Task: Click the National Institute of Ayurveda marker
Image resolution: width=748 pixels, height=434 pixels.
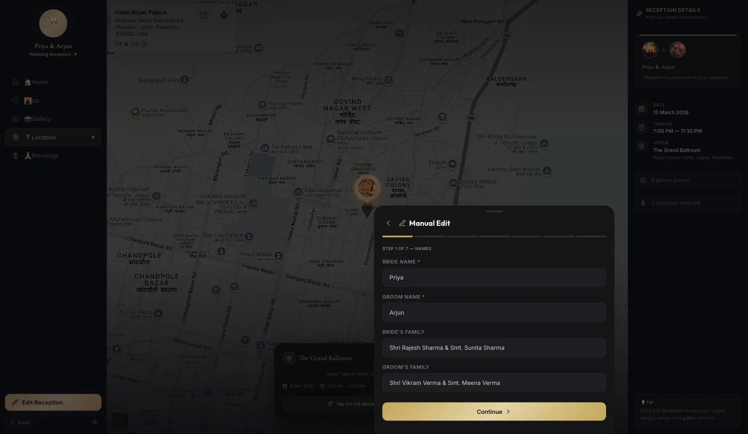Action: [331, 139]
